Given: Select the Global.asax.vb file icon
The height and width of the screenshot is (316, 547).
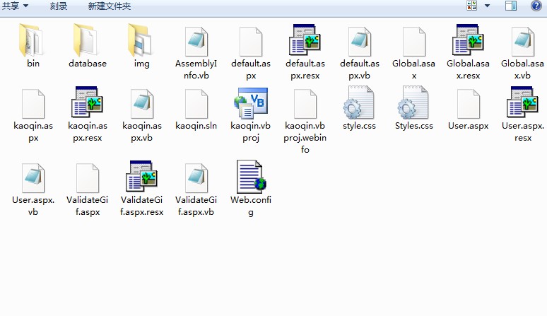Looking at the screenshot, I should (523, 42).
